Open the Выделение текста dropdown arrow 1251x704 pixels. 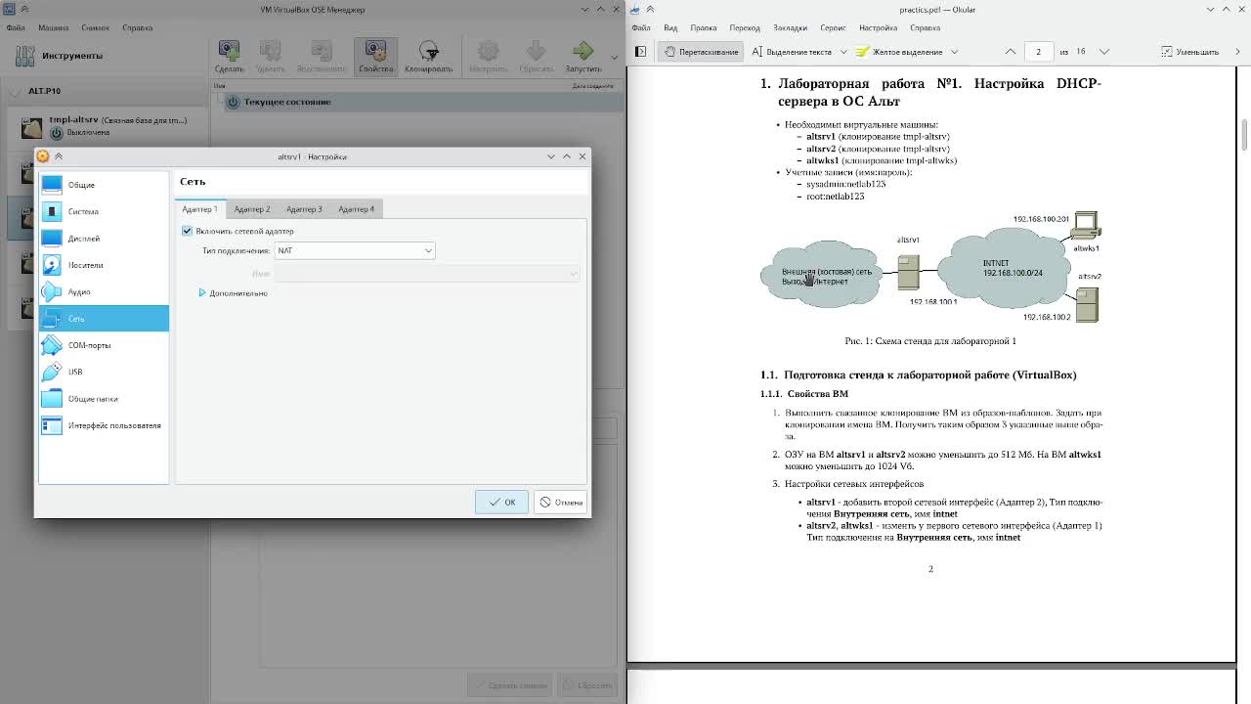842,52
